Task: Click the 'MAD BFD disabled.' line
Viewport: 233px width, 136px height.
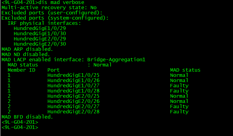Action: tap(27, 117)
